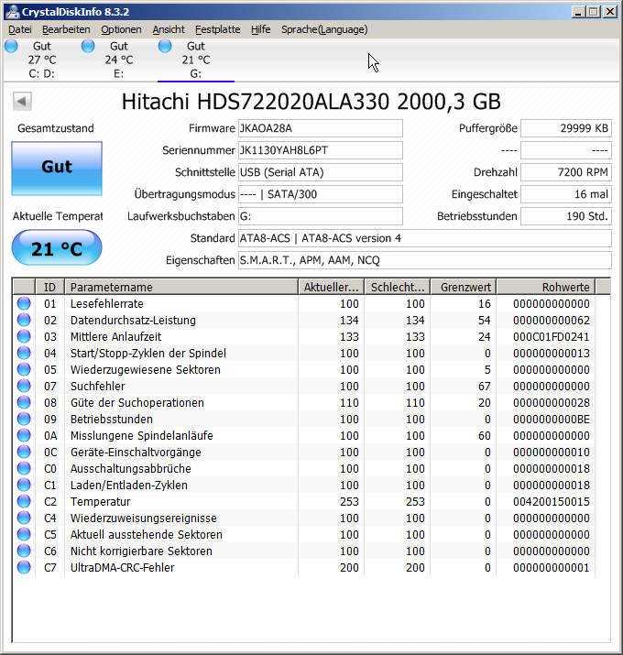Image resolution: width=623 pixels, height=655 pixels.
Task: Click the Puffergröße value 29999 KB
Action: (x=566, y=128)
